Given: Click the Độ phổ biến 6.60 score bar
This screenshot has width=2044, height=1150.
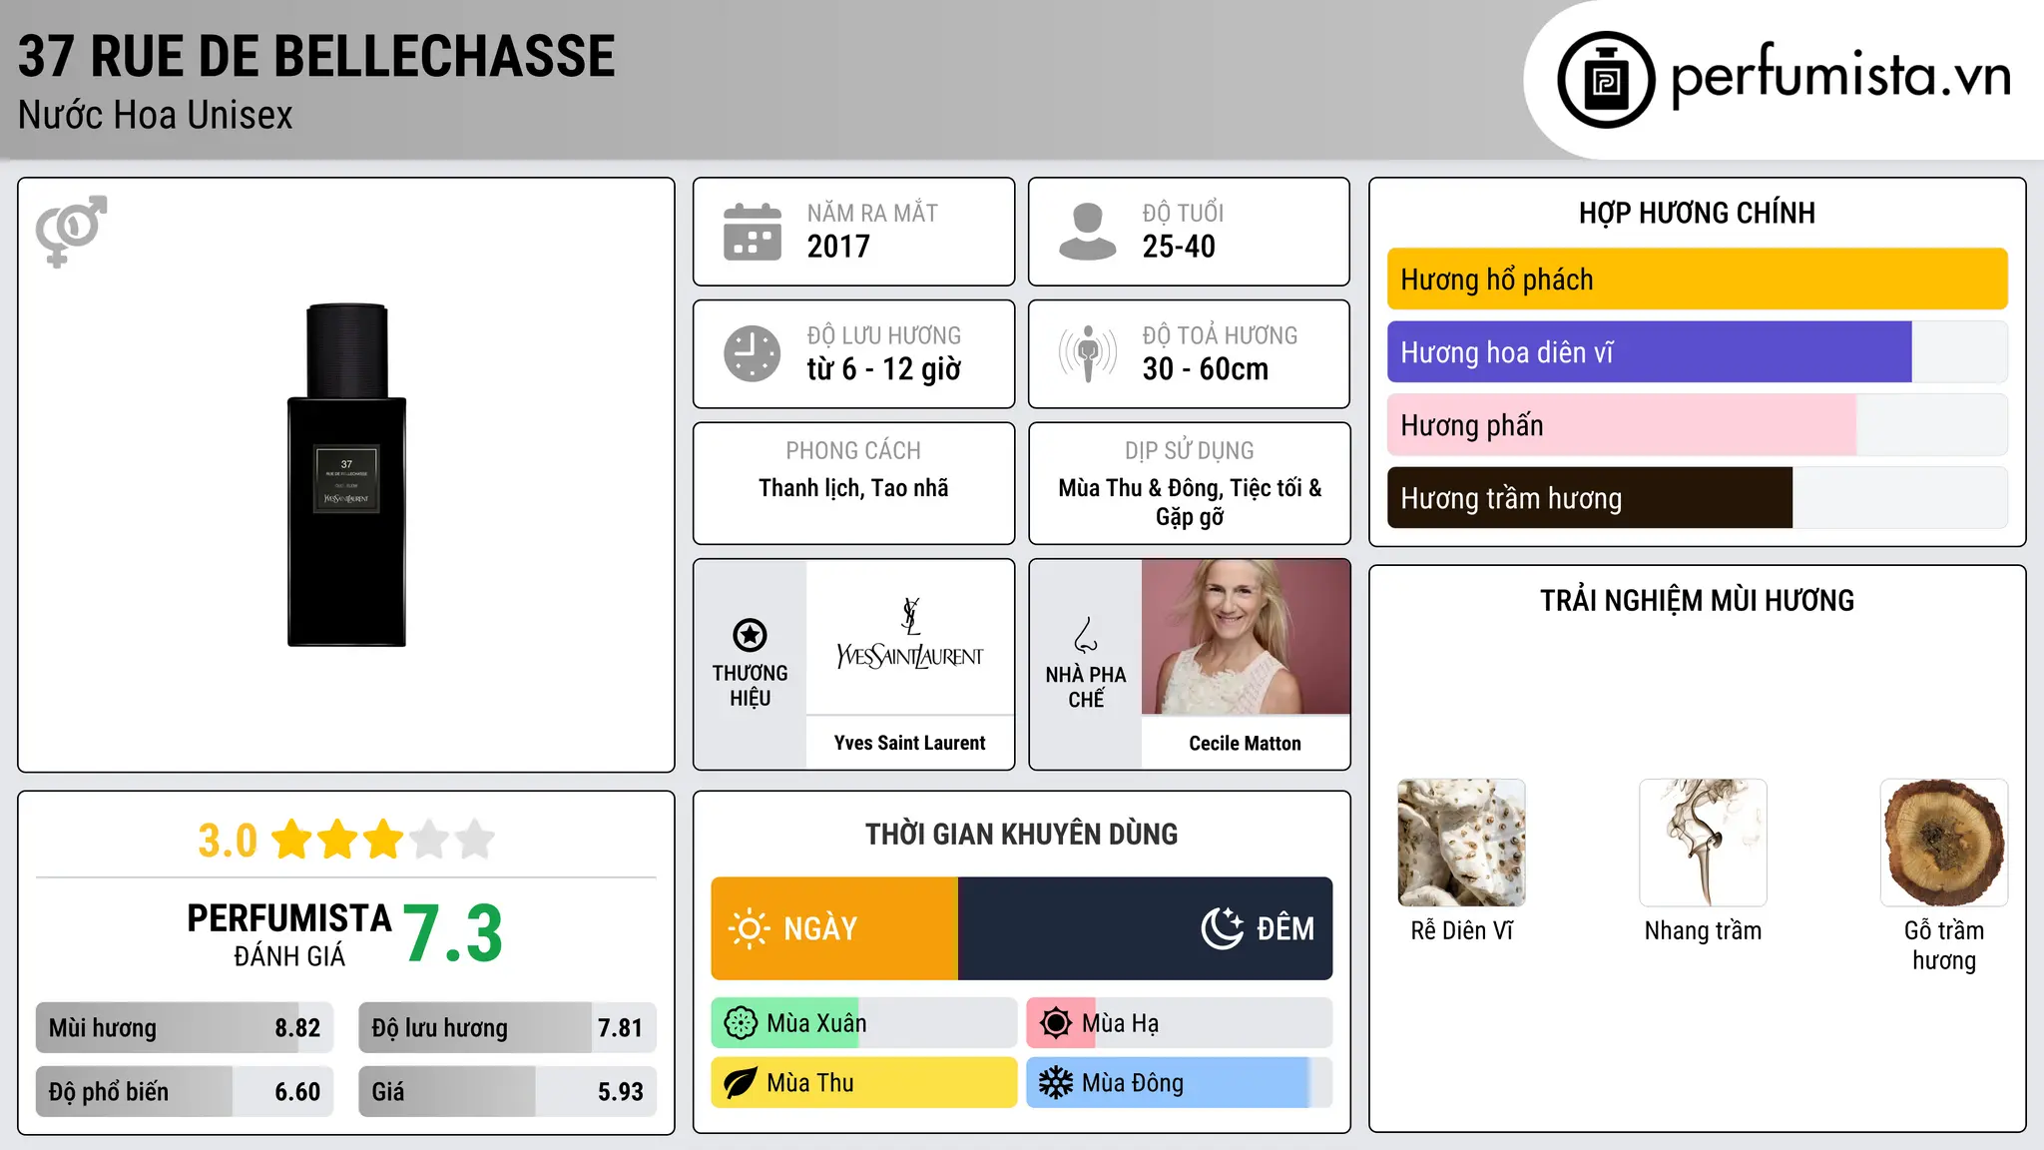Looking at the screenshot, I should [x=185, y=1092].
